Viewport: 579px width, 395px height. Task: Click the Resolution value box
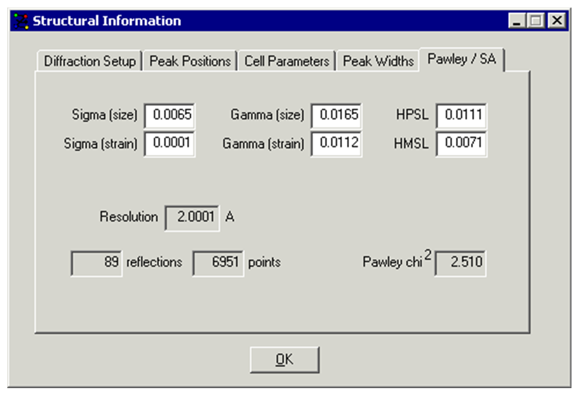192,218
